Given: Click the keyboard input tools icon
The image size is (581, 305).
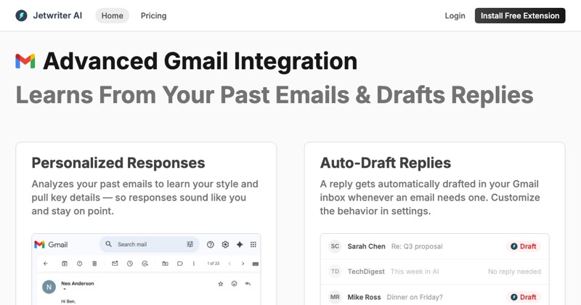Looking at the screenshot, I should pyautogui.click(x=256, y=264).
